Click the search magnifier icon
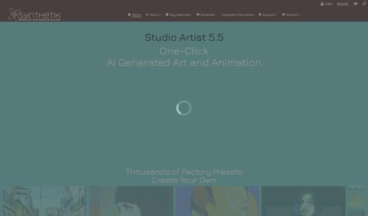Image resolution: width=368 pixels, height=216 pixels. coord(364,4)
